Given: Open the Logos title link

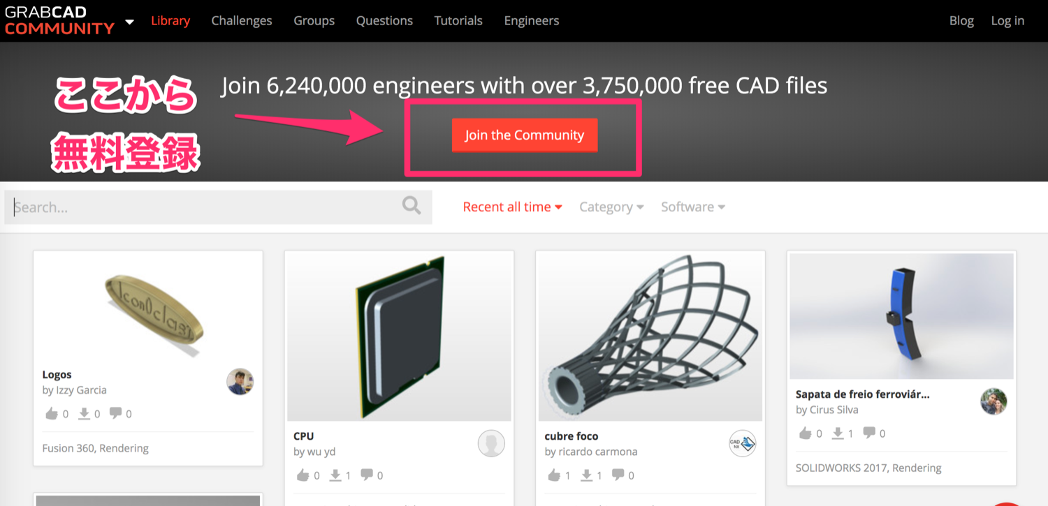Looking at the screenshot, I should [57, 375].
